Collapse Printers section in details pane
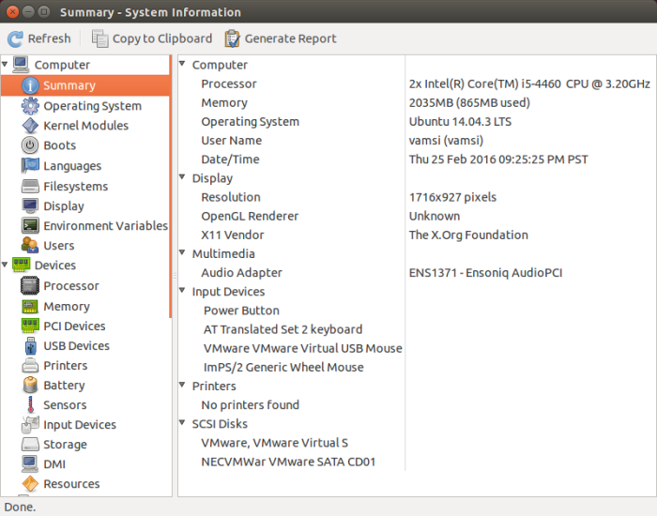The image size is (657, 516). (182, 385)
